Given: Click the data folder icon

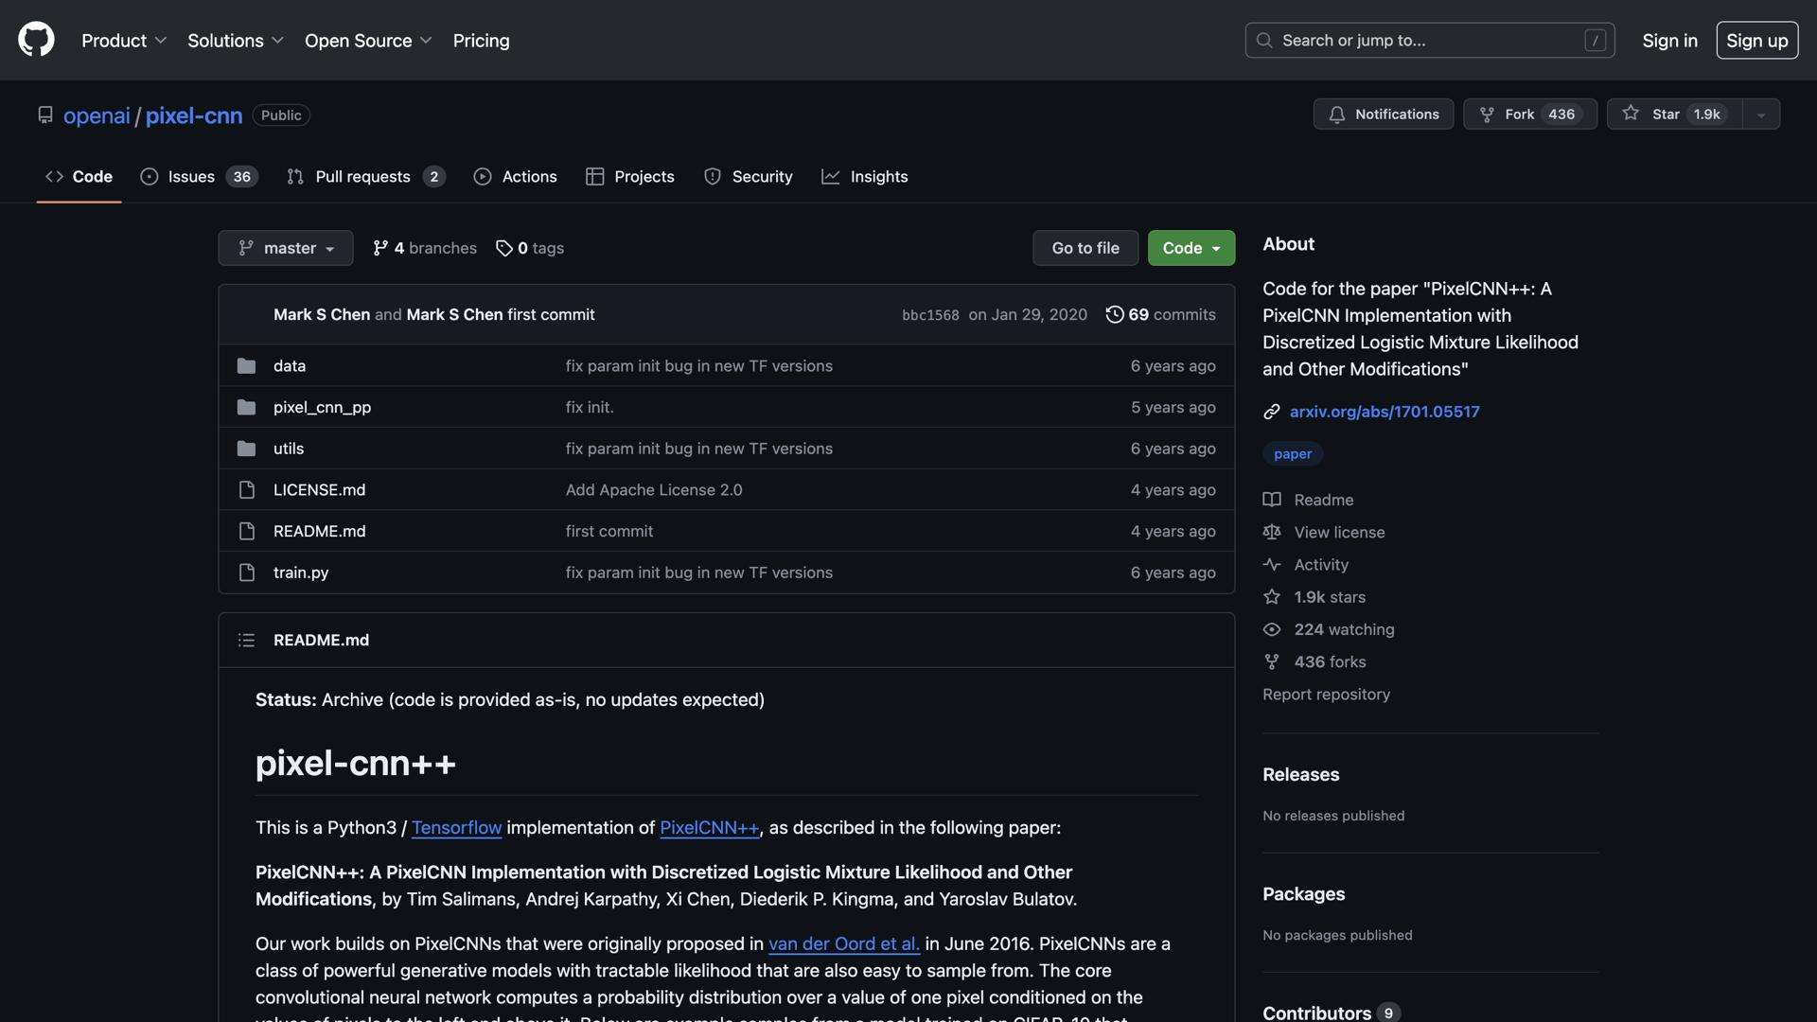Looking at the screenshot, I should click(246, 366).
